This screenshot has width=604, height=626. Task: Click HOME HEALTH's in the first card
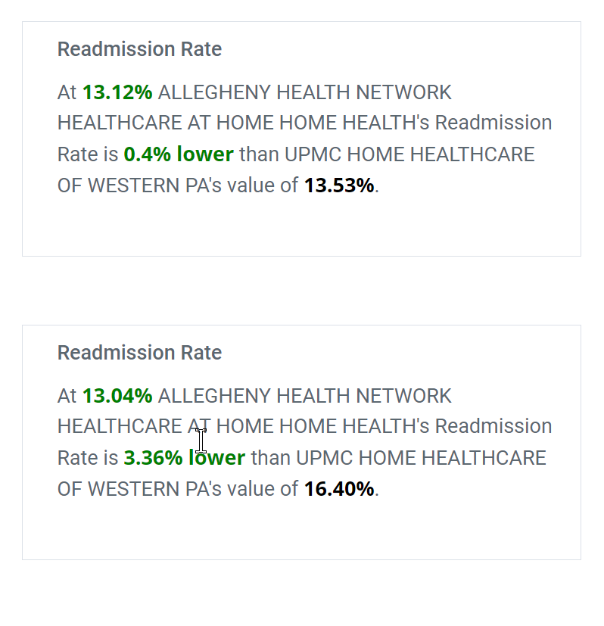pos(354,123)
